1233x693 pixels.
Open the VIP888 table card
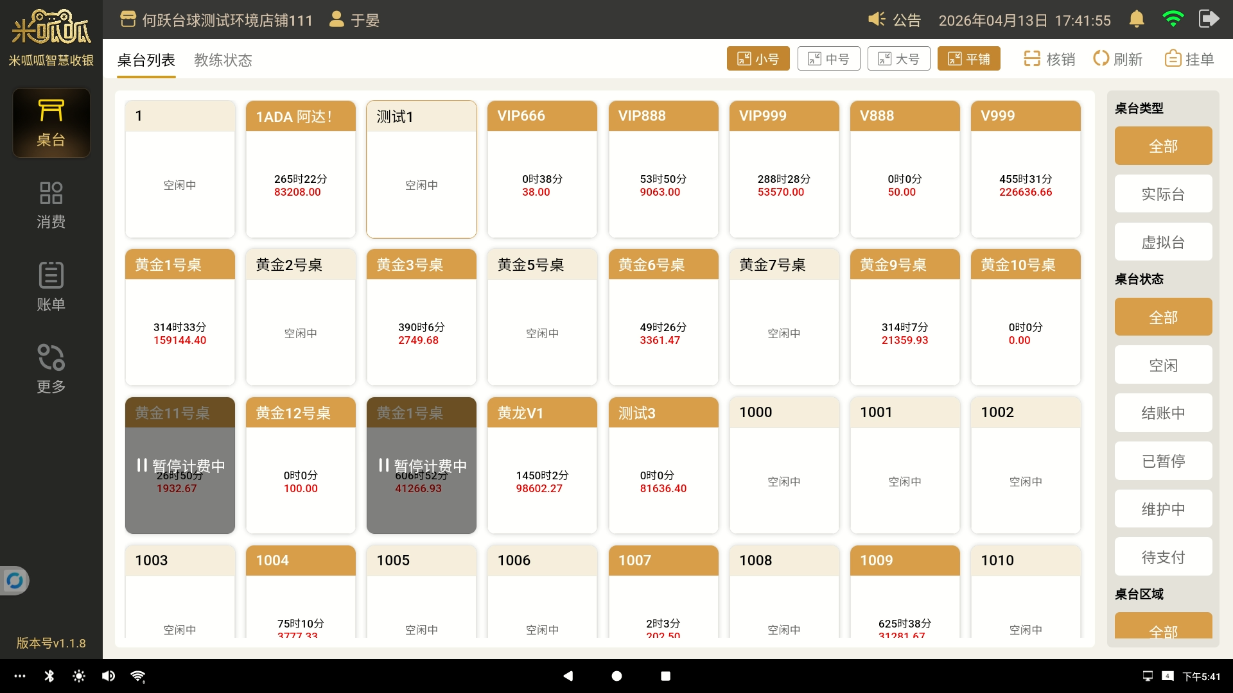coord(663,169)
